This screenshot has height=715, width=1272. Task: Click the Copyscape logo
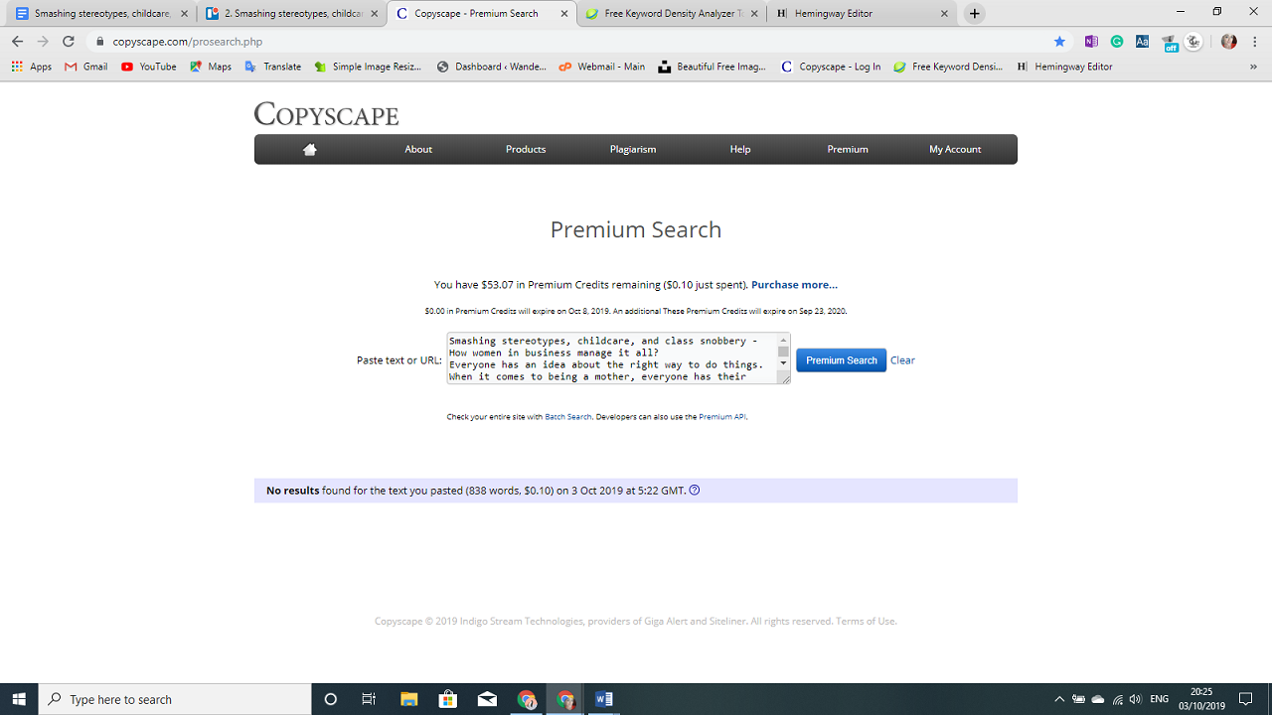326,114
